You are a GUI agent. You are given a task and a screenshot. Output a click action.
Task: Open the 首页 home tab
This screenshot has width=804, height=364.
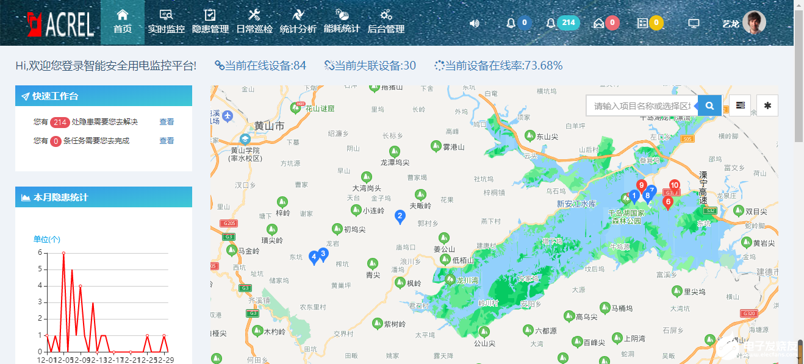[123, 22]
